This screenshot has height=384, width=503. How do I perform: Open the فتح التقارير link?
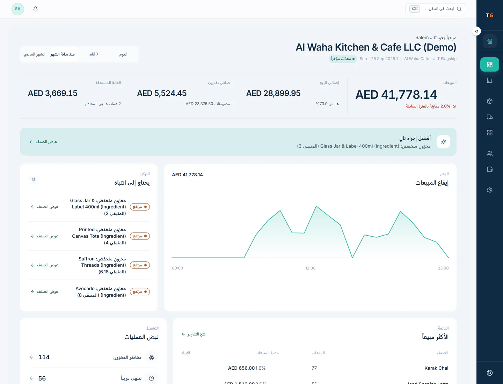coord(193,334)
